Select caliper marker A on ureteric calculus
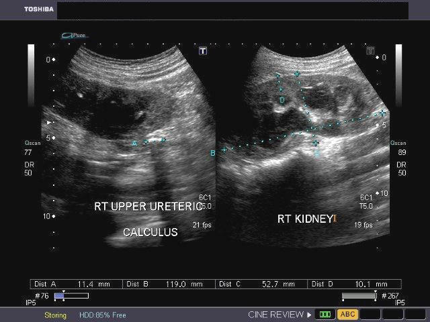The height and width of the screenshot is (322, 430). [x=134, y=143]
